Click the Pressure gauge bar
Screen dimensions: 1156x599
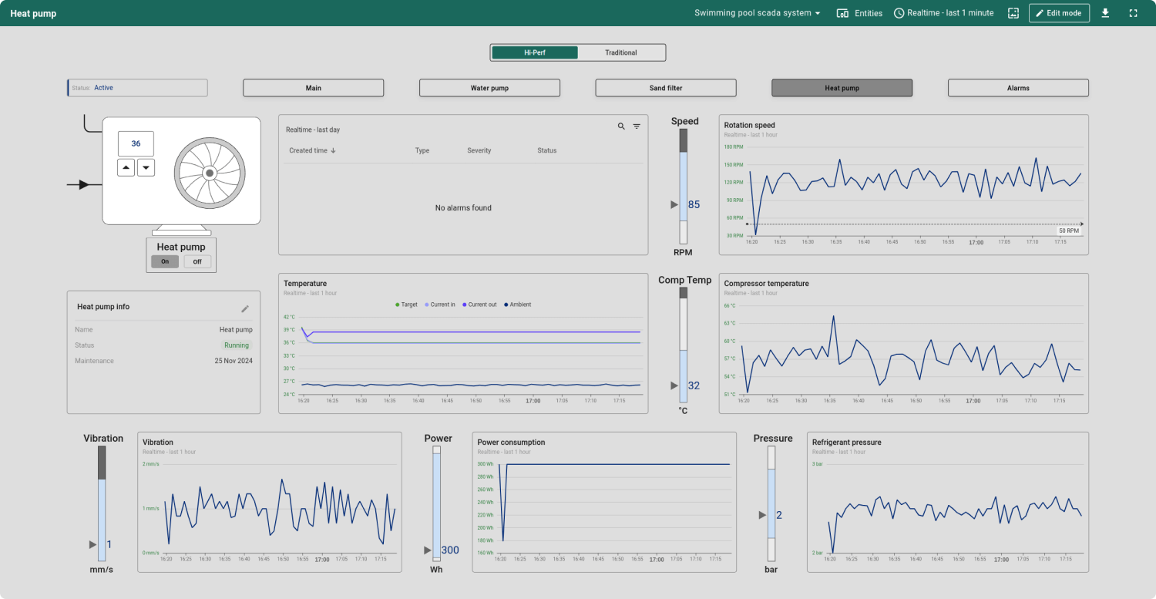pyautogui.click(x=771, y=503)
